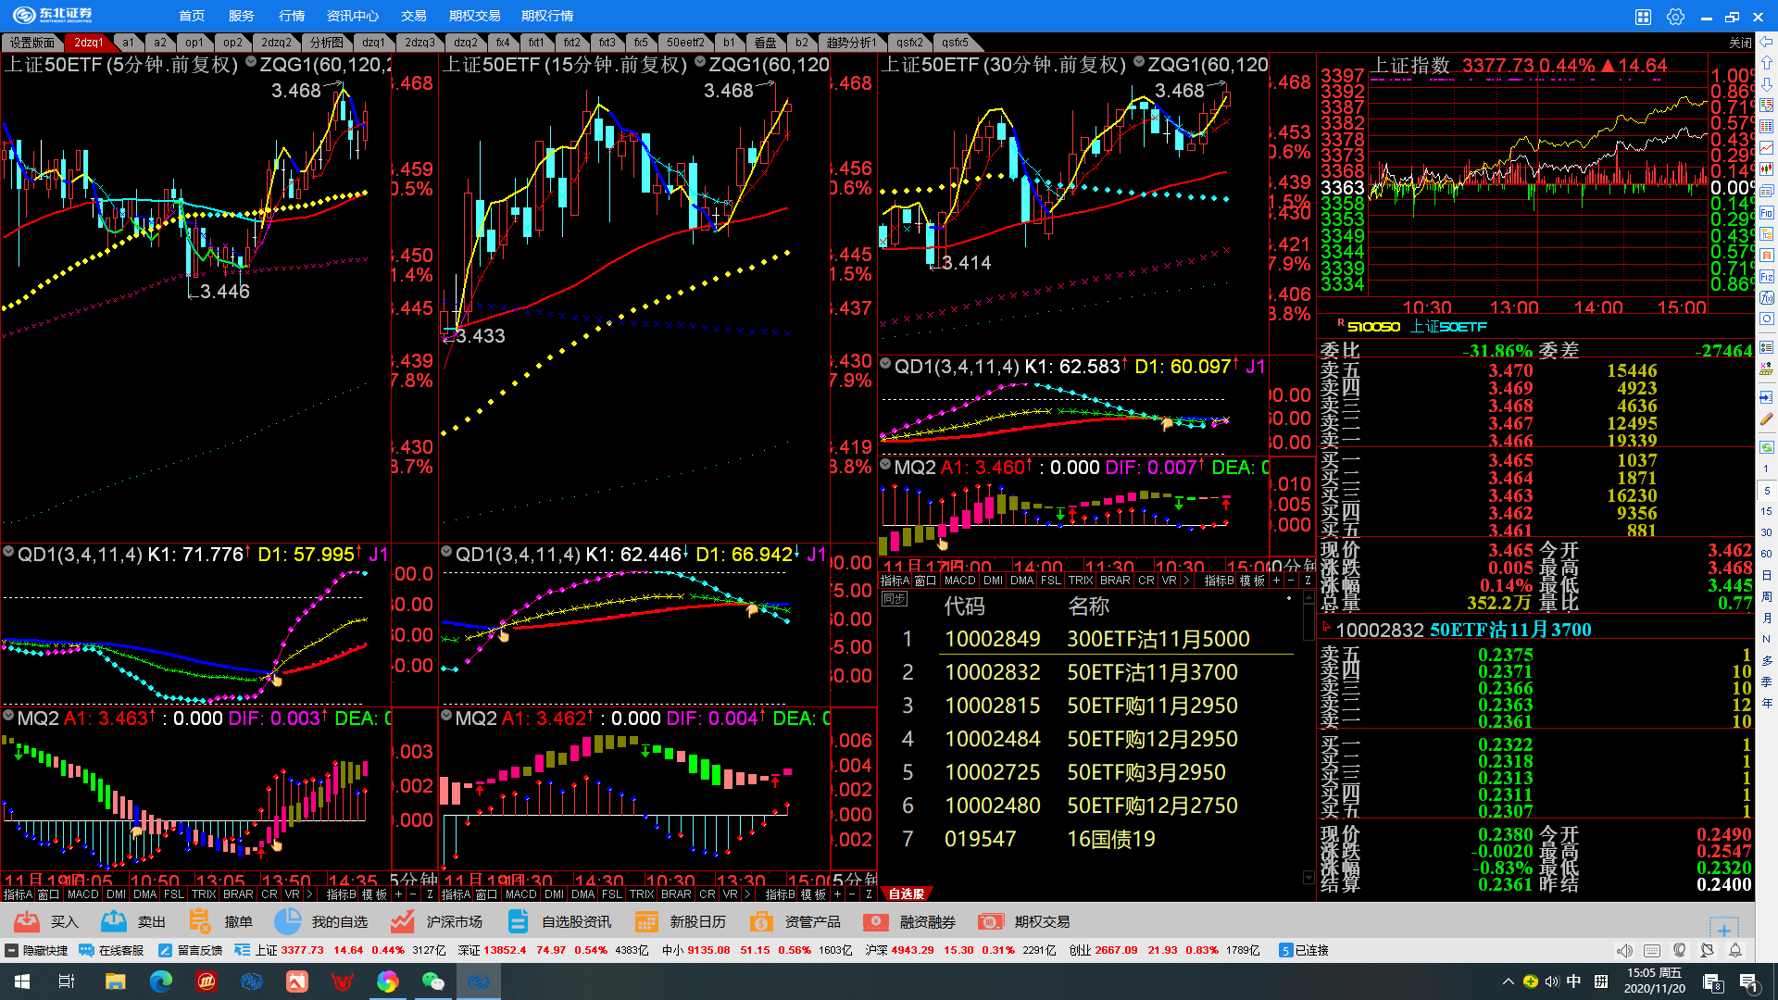Open 沪深市场 chart icon
The height and width of the screenshot is (1000, 1778).
402,921
